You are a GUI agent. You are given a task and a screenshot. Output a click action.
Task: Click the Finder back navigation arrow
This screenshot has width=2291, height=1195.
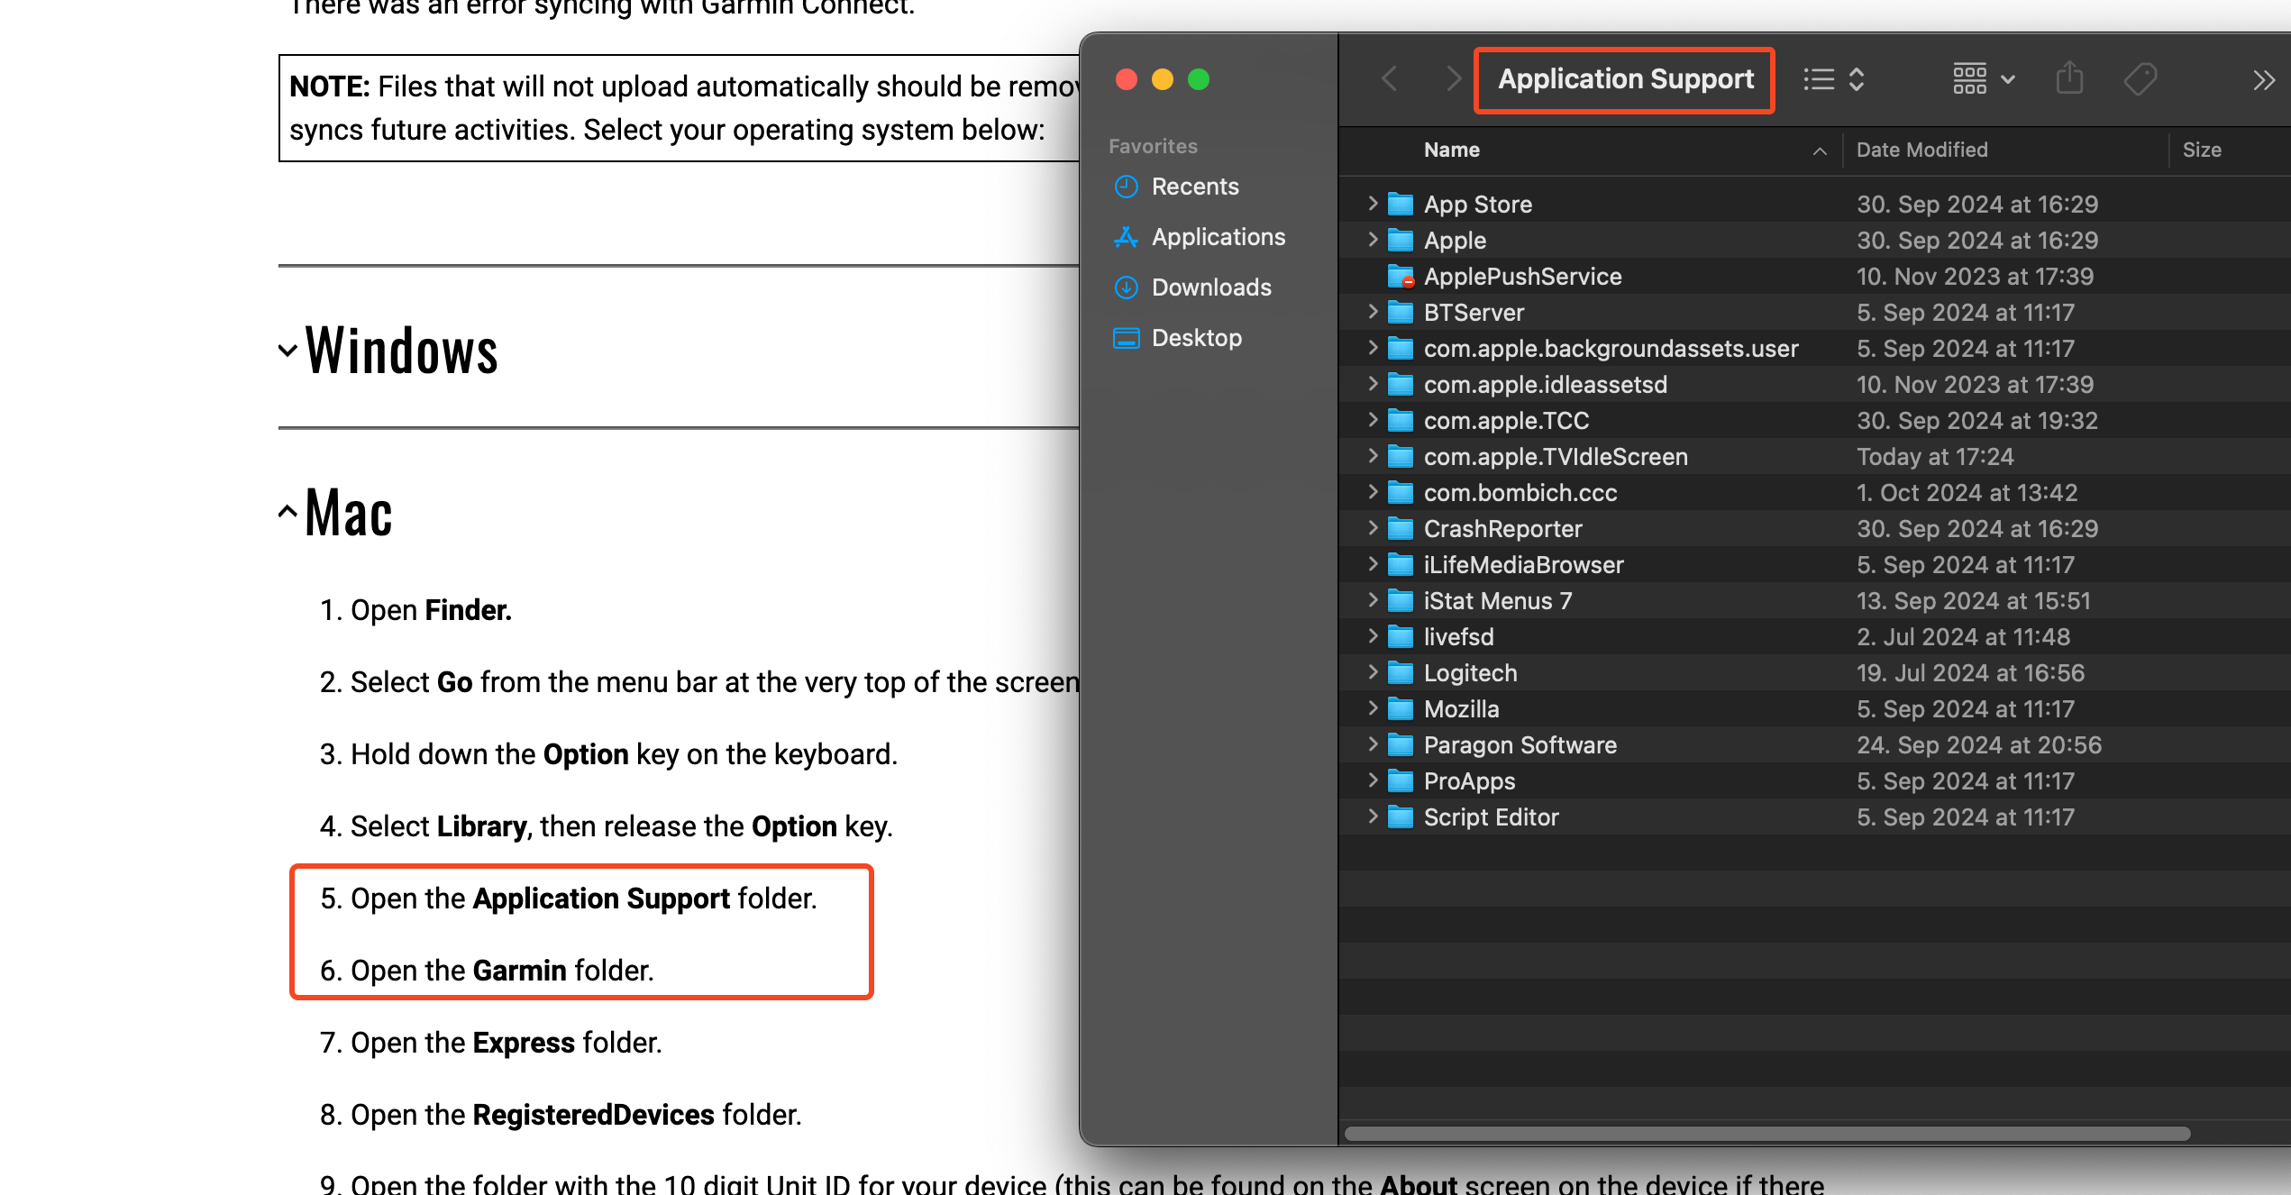pos(1390,79)
